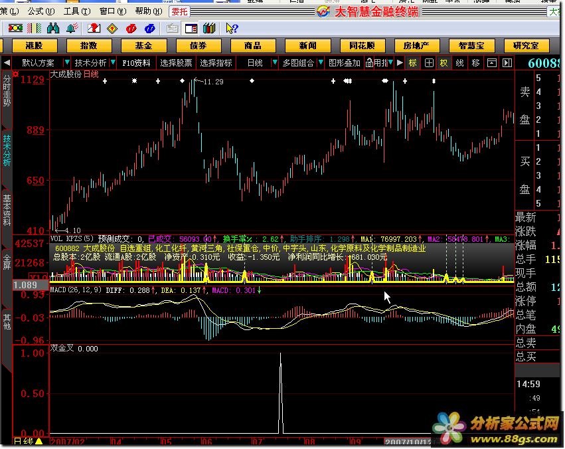Screen dimensions: 565x449
Task: Expand the 用指 indicator dropdown arrow
Action: (x=390, y=62)
